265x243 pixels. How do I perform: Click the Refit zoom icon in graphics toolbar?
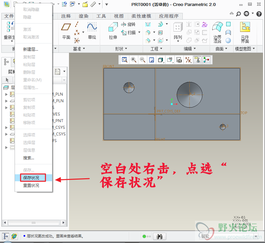coord(125,60)
